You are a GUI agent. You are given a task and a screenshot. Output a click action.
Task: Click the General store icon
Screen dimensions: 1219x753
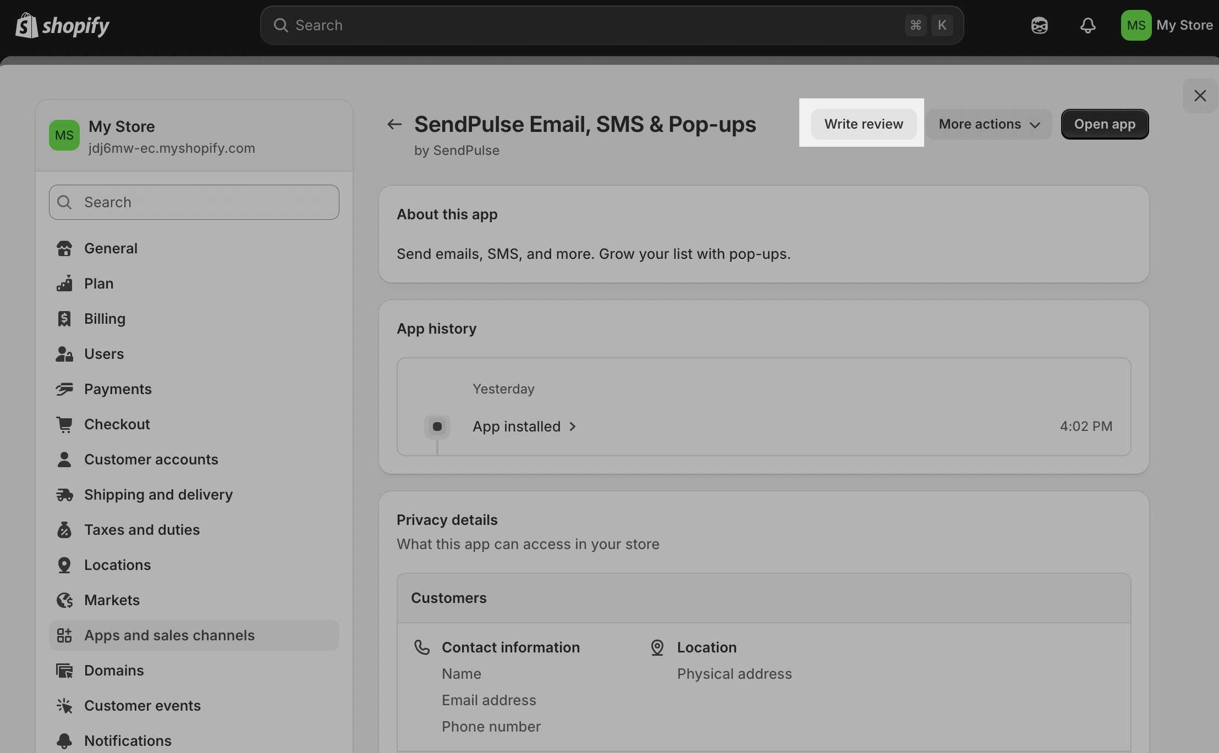point(64,248)
